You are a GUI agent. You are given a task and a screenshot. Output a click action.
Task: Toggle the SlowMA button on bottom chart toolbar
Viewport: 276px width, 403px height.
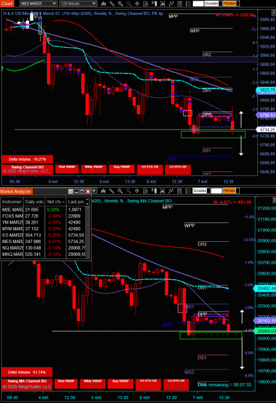(200, 191)
